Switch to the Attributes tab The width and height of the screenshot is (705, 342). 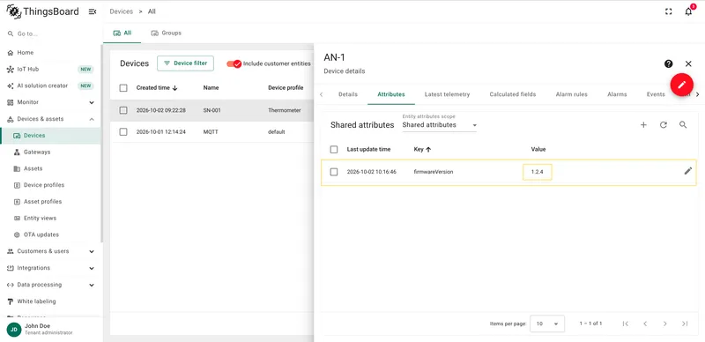click(391, 94)
